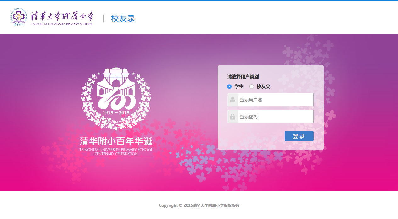Click the copyright footer text
The width and height of the screenshot is (398, 219).
pos(199,205)
